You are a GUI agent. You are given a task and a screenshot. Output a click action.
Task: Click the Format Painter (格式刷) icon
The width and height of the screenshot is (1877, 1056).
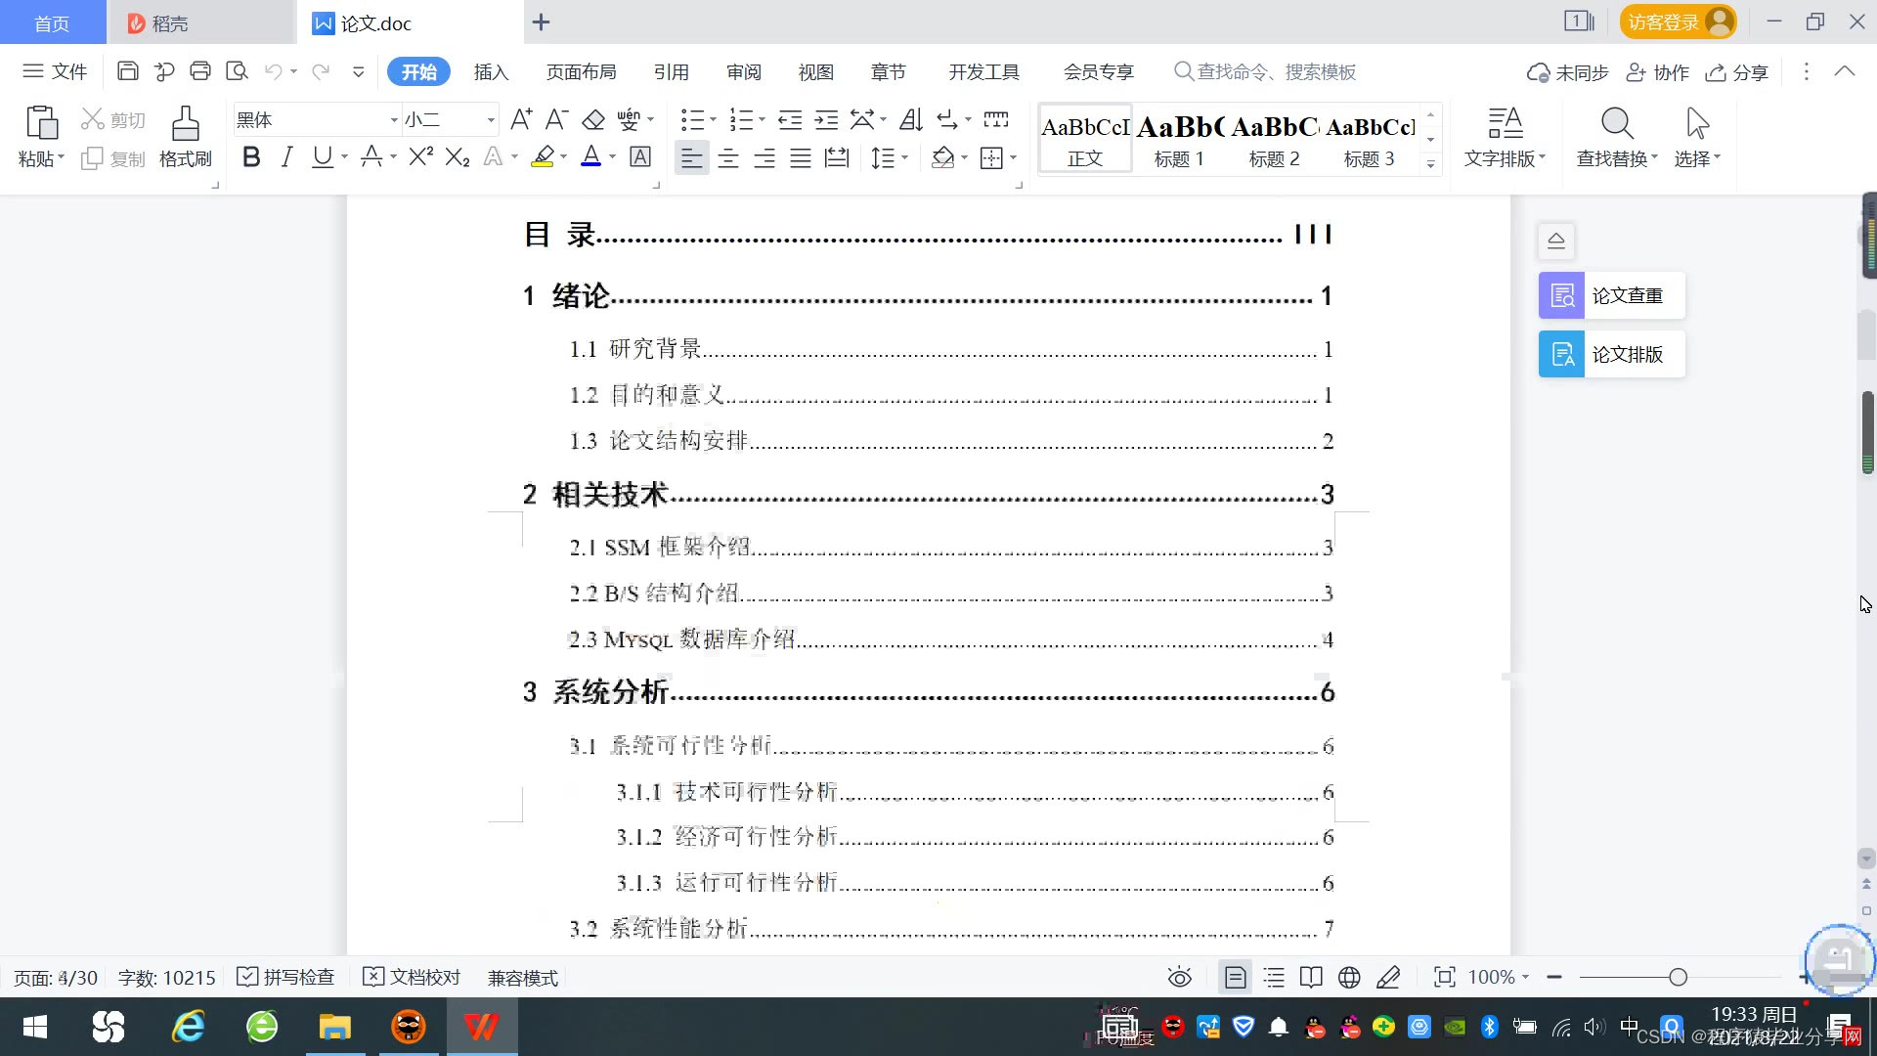point(185,124)
